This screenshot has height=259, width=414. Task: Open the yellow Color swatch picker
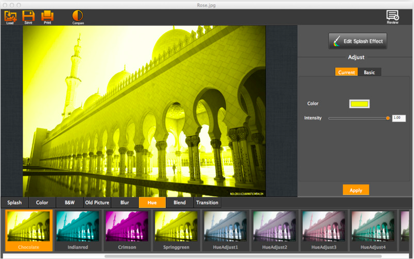click(x=359, y=104)
